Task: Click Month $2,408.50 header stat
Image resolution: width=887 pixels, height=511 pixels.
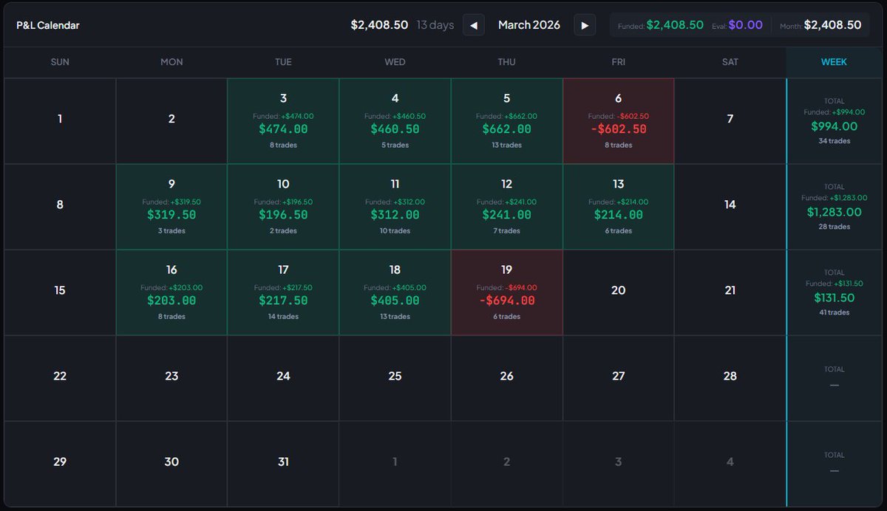Action: tap(820, 25)
